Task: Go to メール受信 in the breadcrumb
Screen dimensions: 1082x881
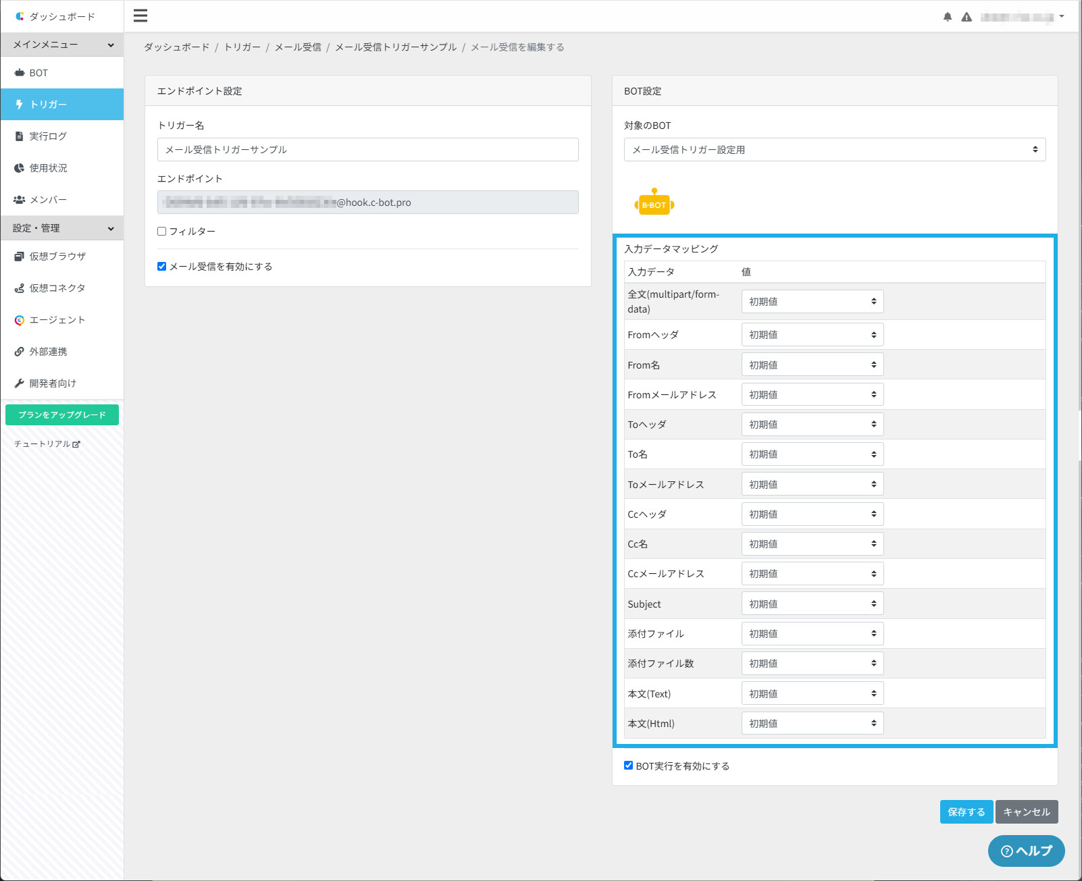Action: (298, 47)
